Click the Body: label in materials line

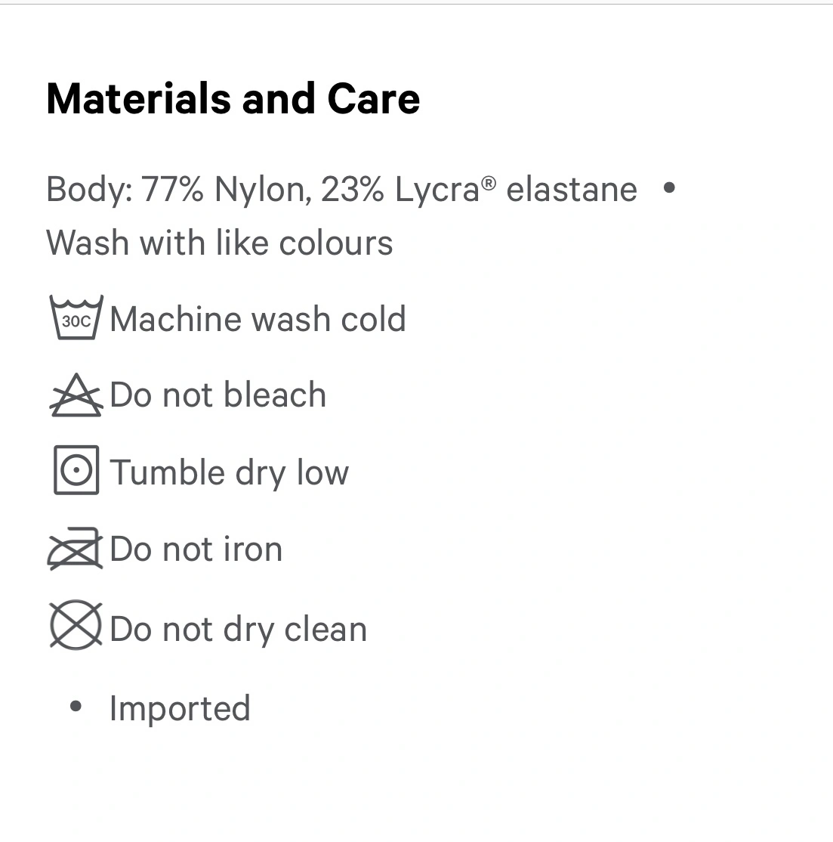coord(89,189)
